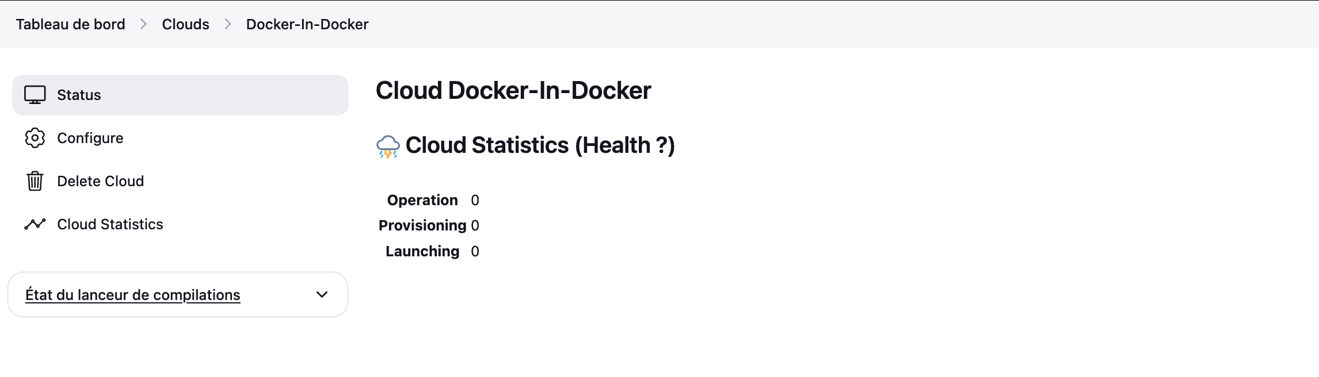1319x377 pixels.
Task: Go to the Tableau de bord breadcrumb
Action: coord(70,24)
